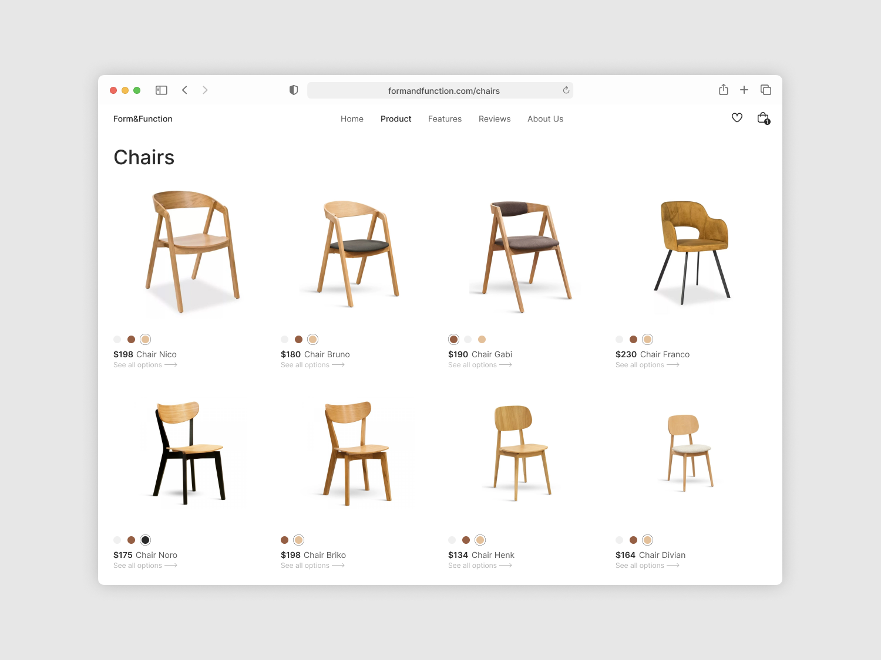881x660 pixels.
Task: See all options for Chair Noro
Action: coord(145,566)
